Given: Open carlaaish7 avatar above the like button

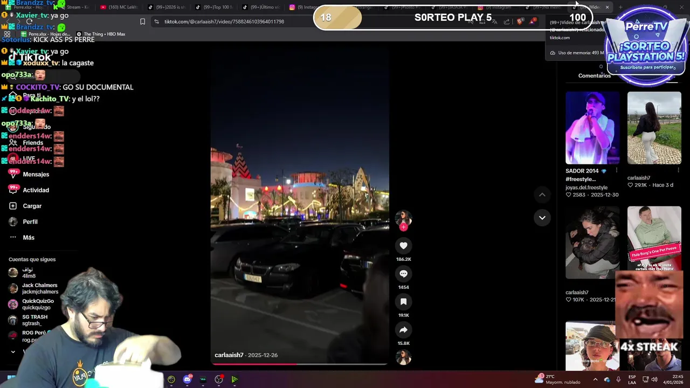Looking at the screenshot, I should point(403,218).
